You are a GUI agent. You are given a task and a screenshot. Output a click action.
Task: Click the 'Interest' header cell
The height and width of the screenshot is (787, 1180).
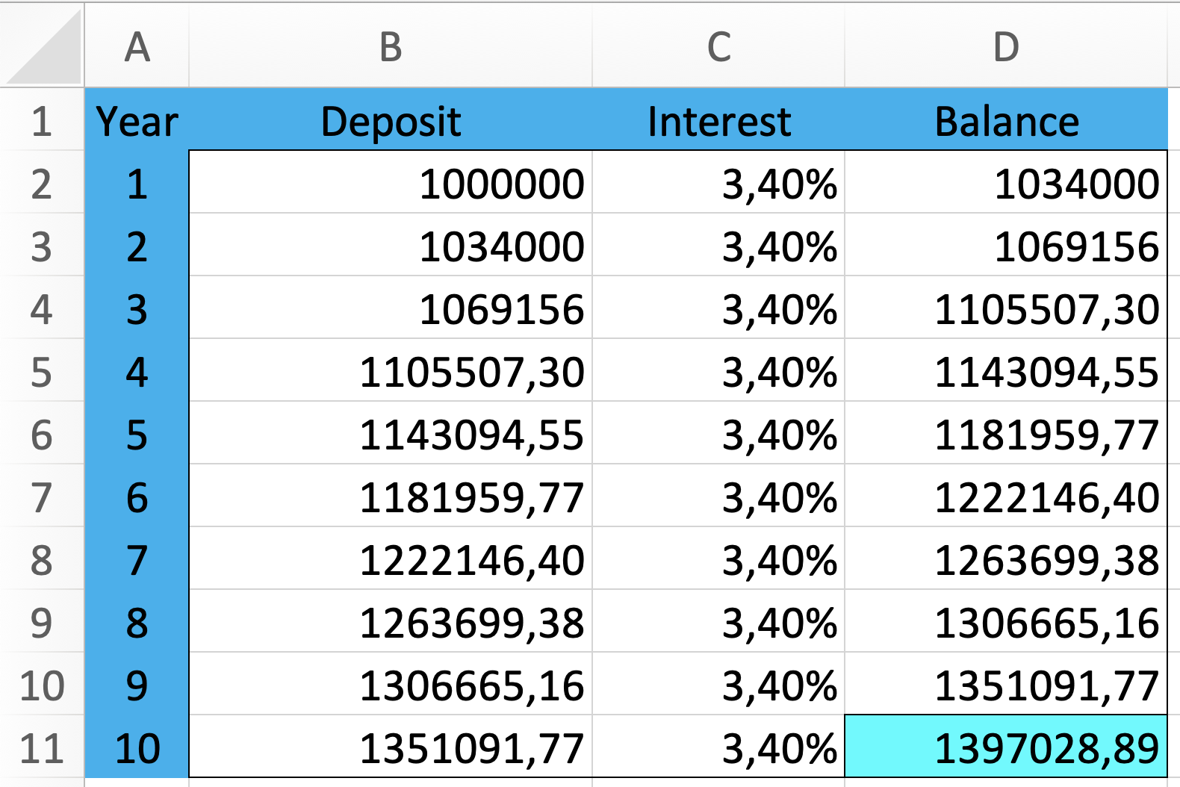(718, 120)
